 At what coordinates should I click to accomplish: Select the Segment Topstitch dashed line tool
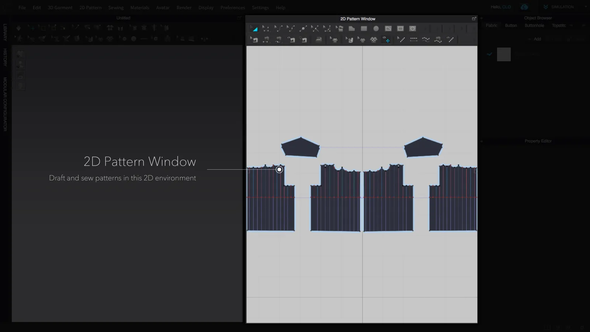[x=414, y=39]
